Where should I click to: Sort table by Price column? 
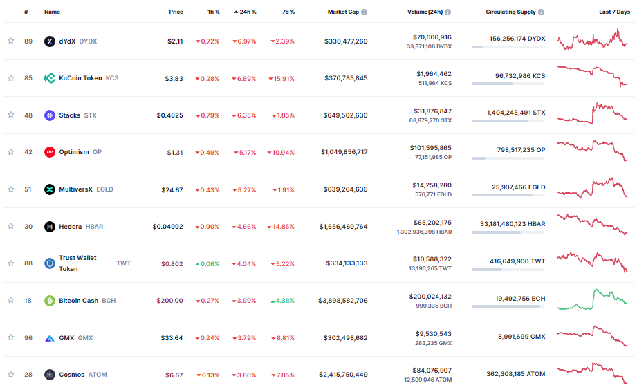point(176,12)
